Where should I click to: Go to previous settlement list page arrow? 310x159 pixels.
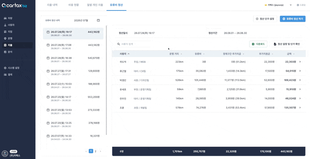point(86,151)
